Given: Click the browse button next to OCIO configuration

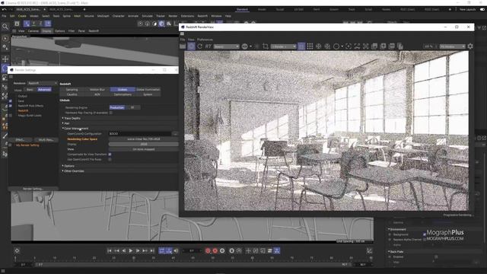Looking at the screenshot, I should click(175, 134).
